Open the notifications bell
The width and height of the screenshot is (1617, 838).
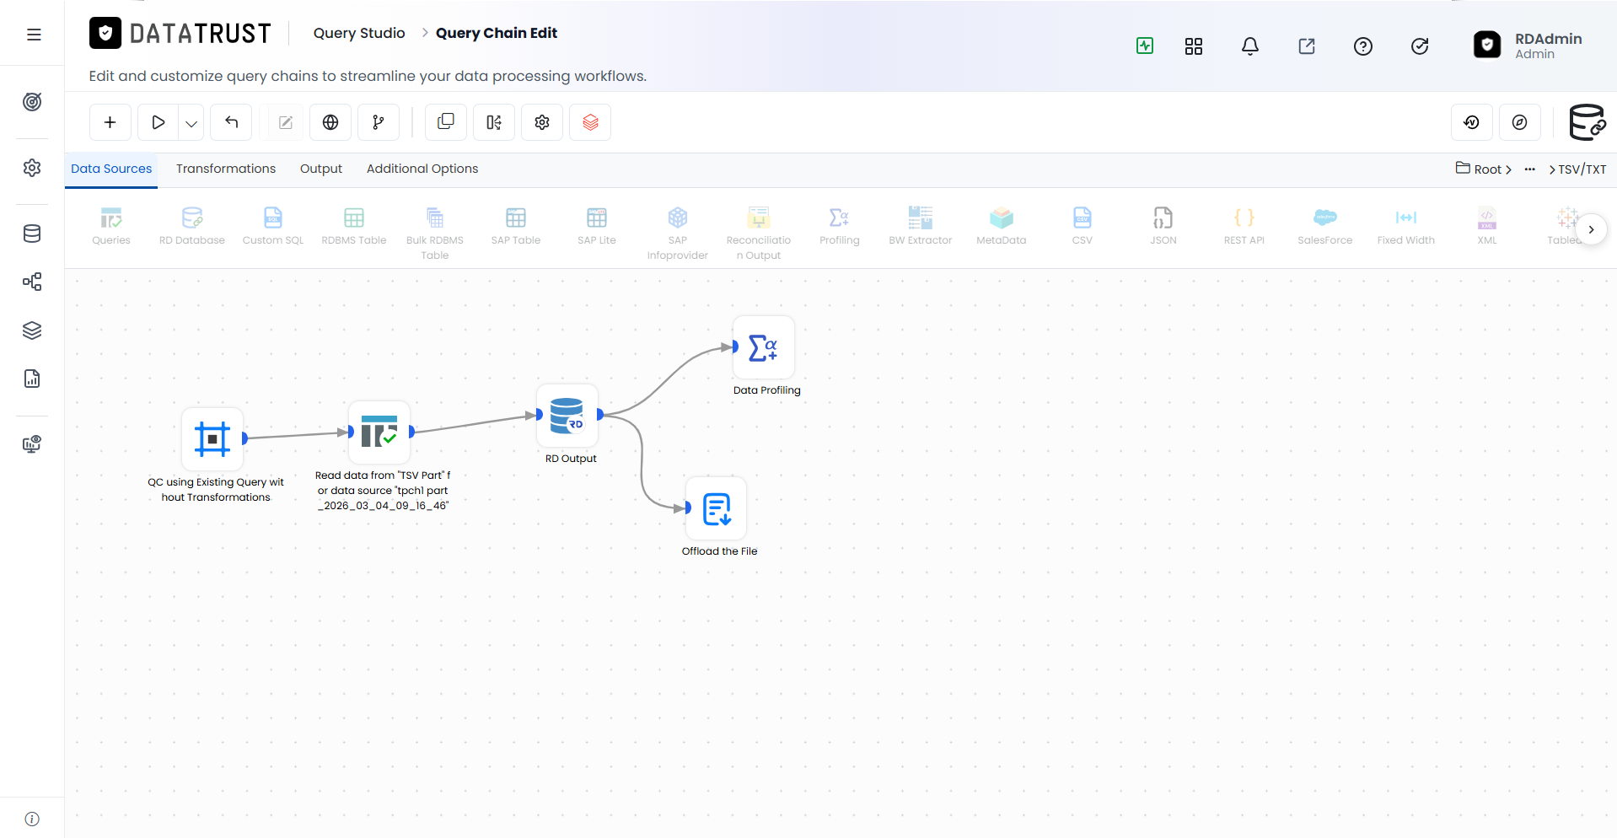(x=1250, y=46)
